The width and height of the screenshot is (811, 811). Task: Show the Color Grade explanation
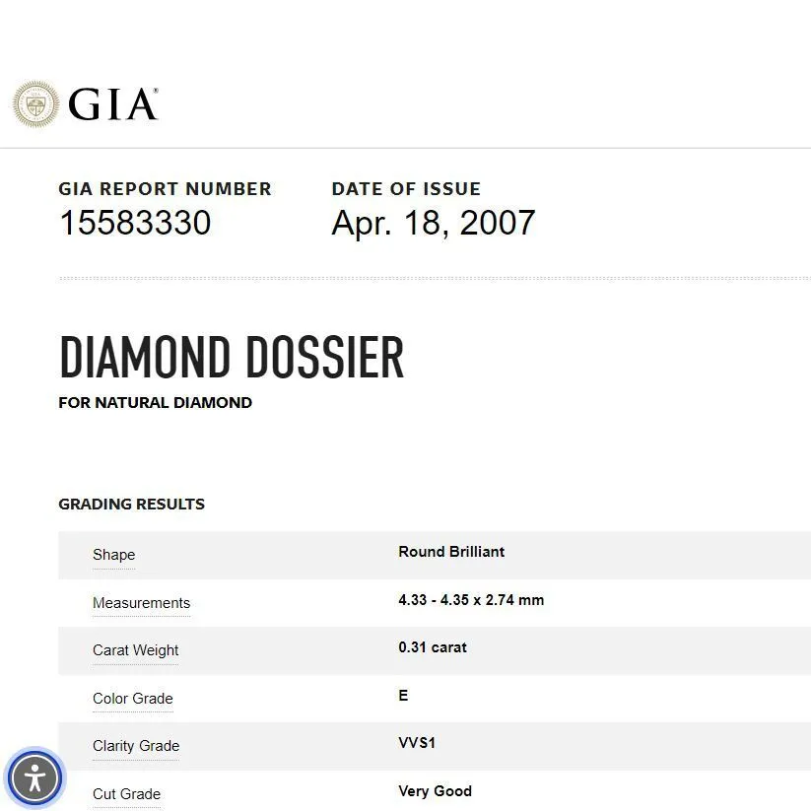click(x=132, y=699)
